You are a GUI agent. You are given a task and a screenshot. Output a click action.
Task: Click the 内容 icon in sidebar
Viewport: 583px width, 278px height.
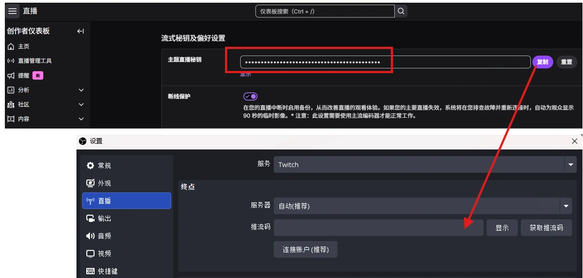coord(11,119)
